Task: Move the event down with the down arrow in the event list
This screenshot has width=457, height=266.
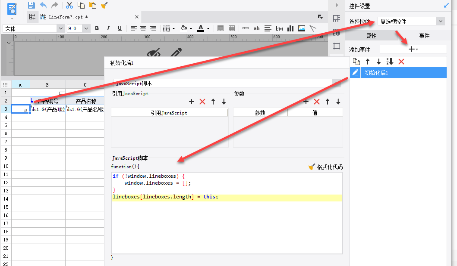Action: [x=378, y=62]
